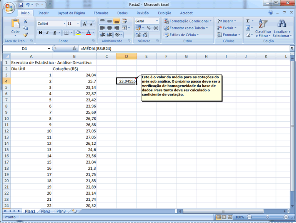The image size is (296, 223).
Task: Select cell D4 containing 23,94955
Action: coord(126,81)
